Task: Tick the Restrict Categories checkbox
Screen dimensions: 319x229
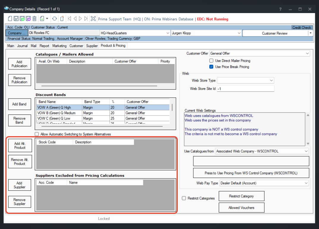Action: point(184,198)
